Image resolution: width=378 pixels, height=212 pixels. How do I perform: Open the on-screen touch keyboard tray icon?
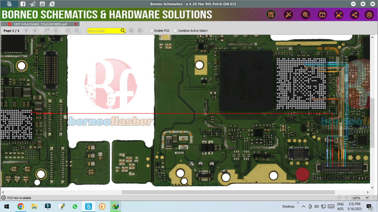[331, 206]
